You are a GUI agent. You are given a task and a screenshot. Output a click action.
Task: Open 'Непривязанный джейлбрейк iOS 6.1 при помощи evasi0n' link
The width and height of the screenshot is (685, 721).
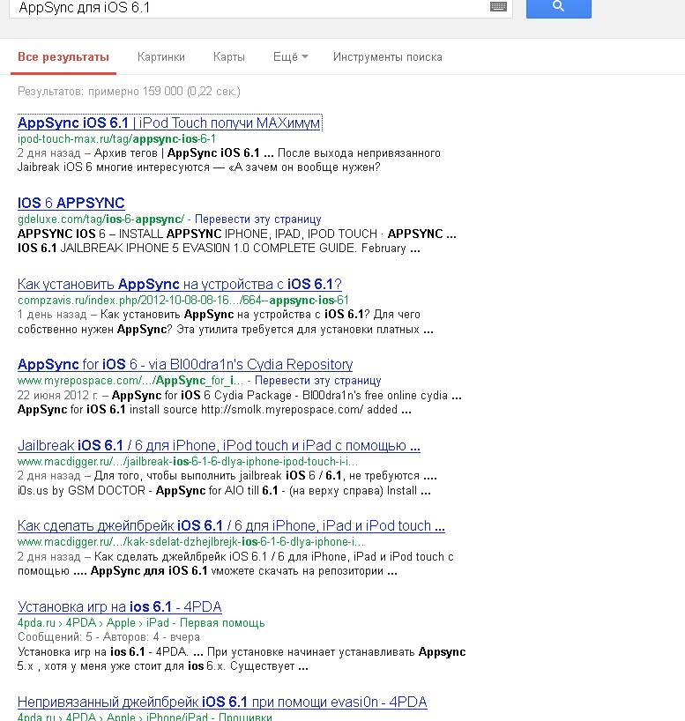222,702
